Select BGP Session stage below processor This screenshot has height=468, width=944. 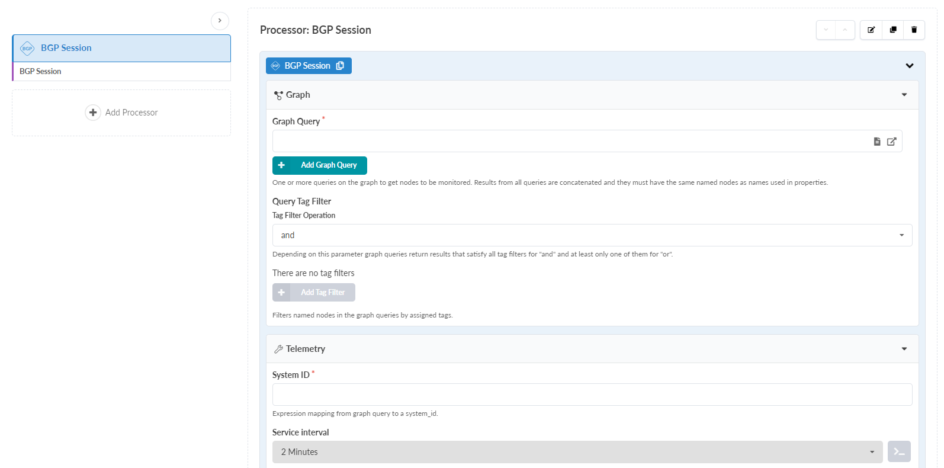tap(121, 72)
